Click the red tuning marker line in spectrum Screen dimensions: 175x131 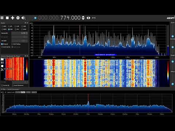pos(80,40)
